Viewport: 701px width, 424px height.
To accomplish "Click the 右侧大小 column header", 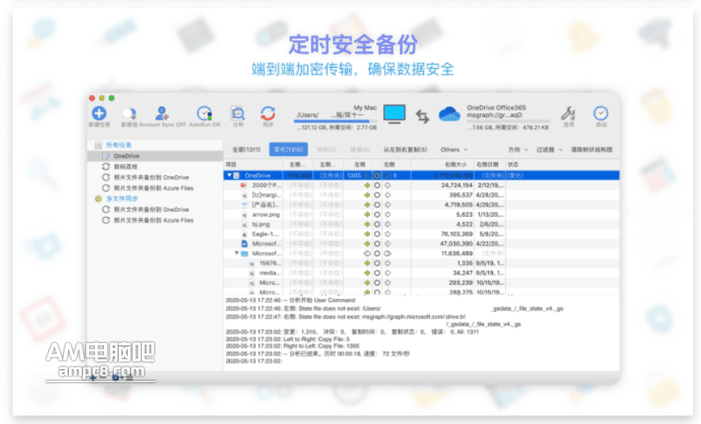I will [x=442, y=165].
